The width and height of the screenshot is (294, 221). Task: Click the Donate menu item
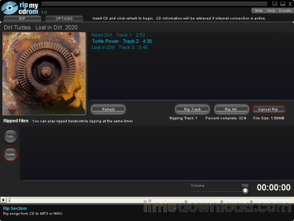click(x=285, y=11)
